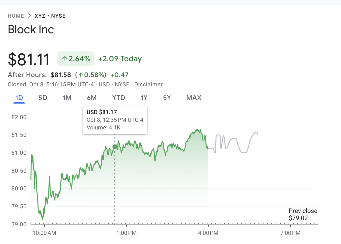This screenshot has height=244, width=341.
Task: Click the 4:00 PM time axis label
Action: [208, 233]
